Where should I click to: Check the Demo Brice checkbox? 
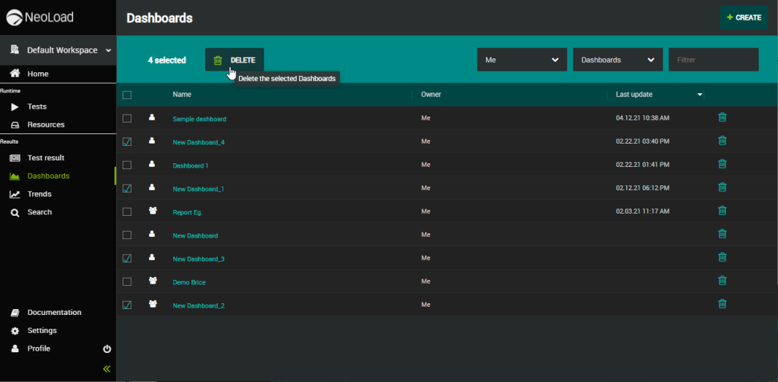coord(127,281)
